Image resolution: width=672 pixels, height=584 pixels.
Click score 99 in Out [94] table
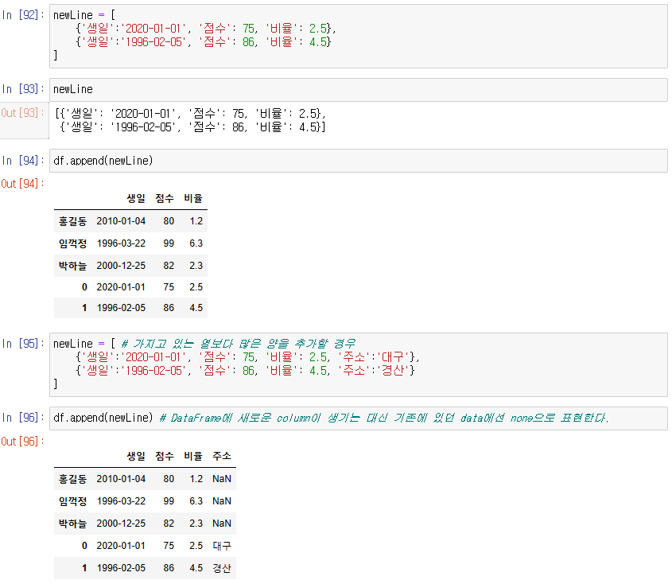[169, 243]
